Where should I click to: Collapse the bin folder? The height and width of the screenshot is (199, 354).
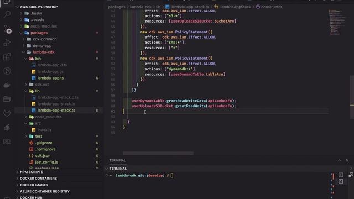pos(26,59)
